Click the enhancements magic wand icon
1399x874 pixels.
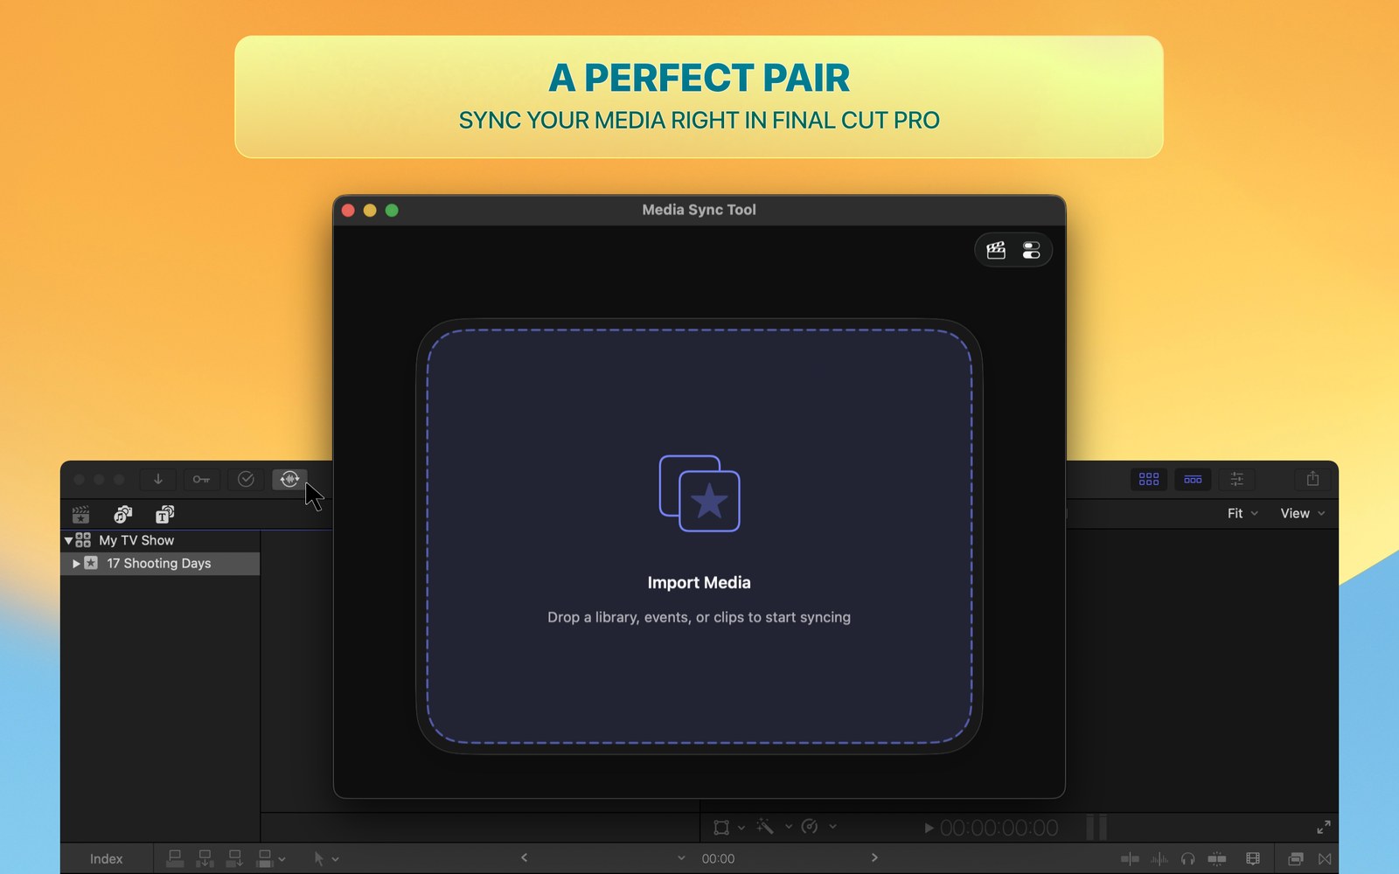click(765, 826)
